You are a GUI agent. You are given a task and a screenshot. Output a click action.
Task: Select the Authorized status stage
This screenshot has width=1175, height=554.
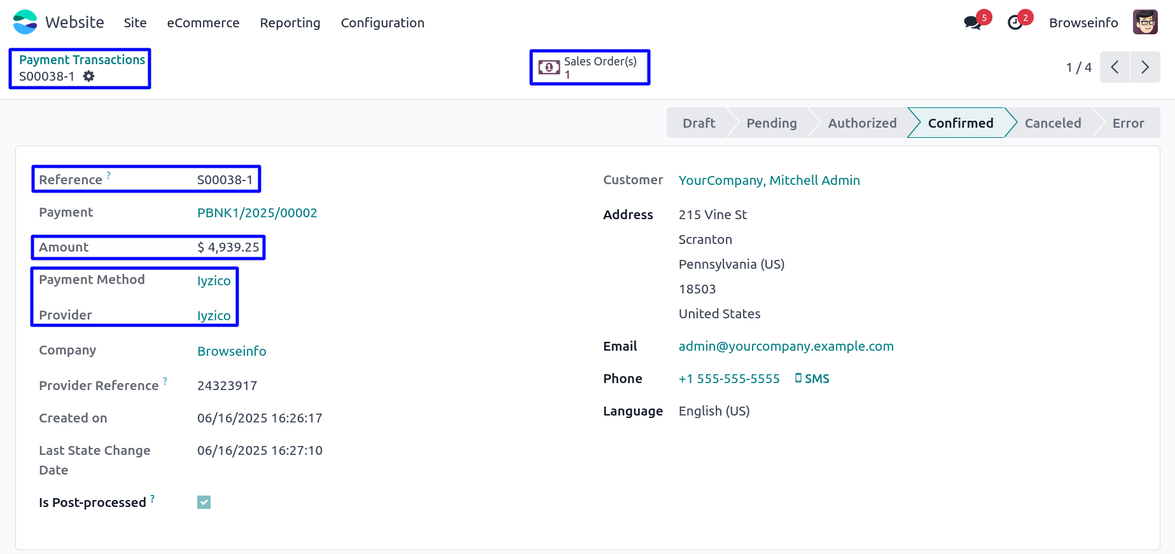[862, 123]
